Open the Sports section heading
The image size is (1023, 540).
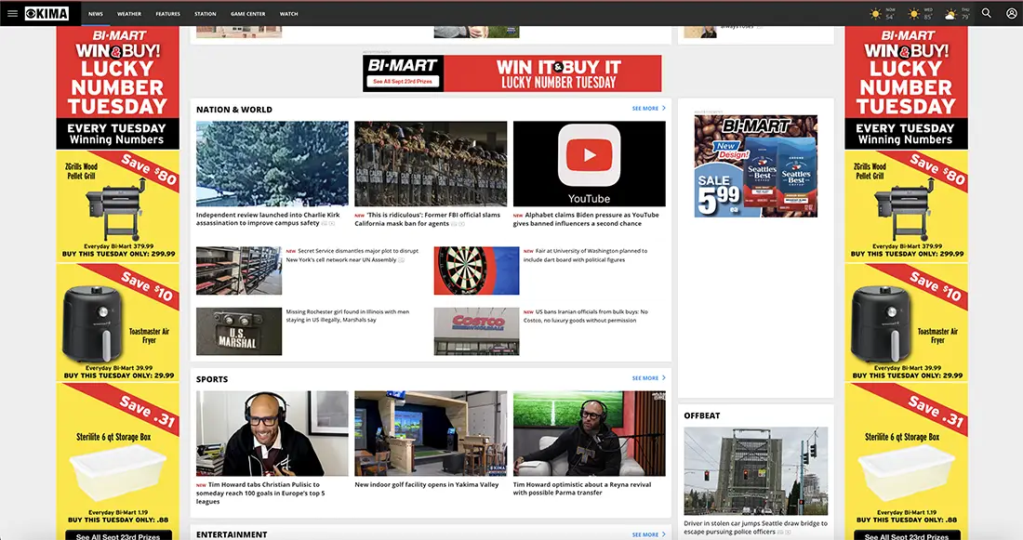(212, 379)
